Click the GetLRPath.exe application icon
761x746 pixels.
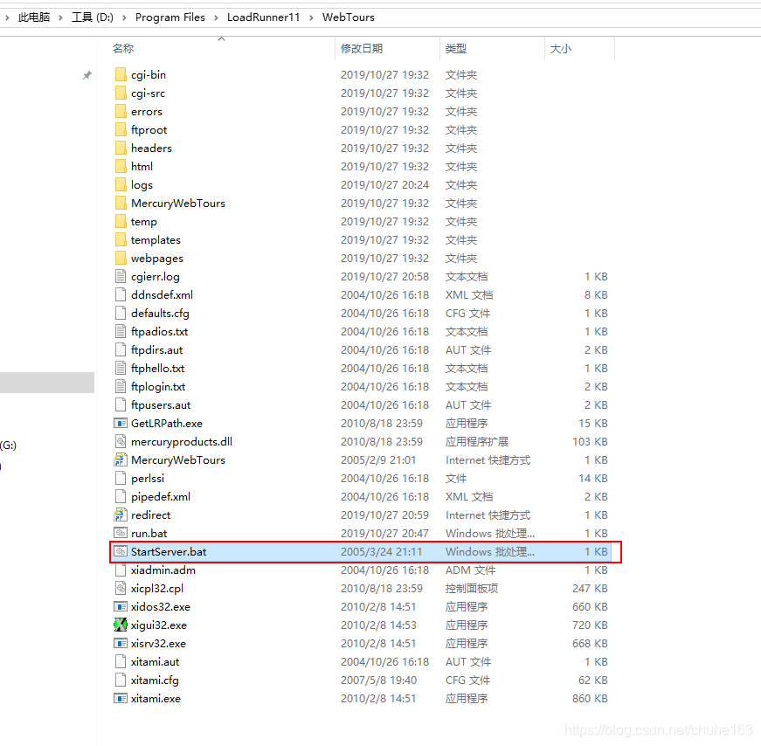coord(121,424)
